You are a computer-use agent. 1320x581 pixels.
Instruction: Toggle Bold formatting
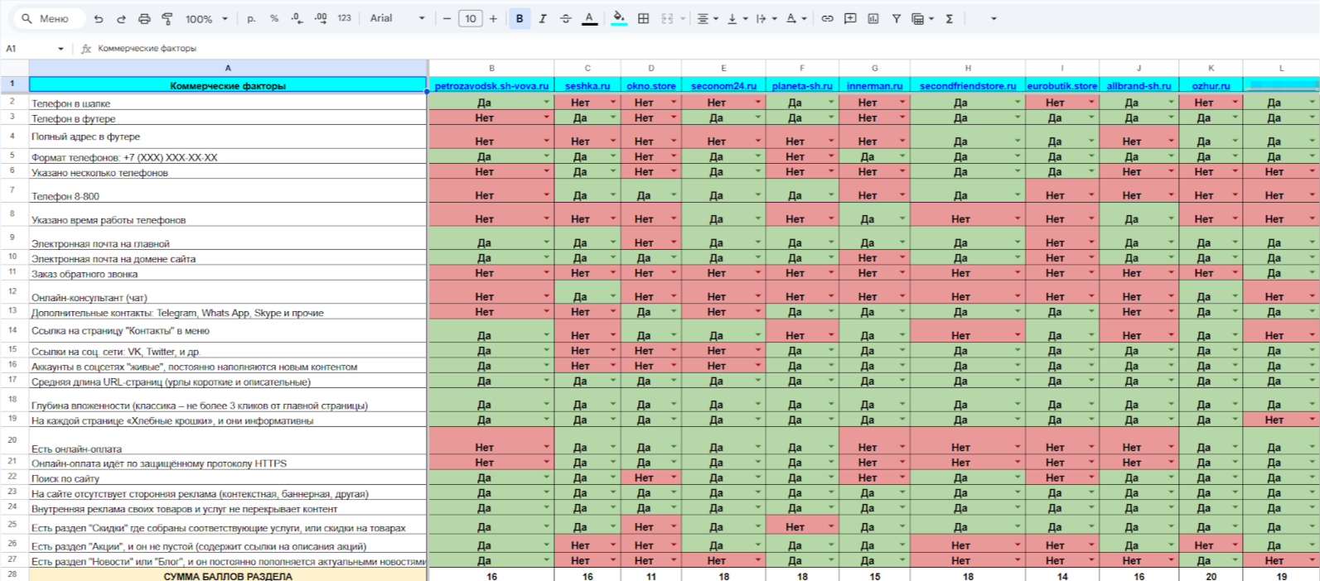520,18
